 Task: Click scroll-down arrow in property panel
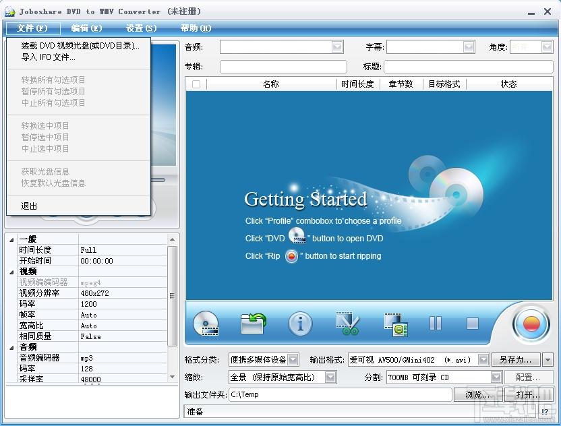click(172, 377)
